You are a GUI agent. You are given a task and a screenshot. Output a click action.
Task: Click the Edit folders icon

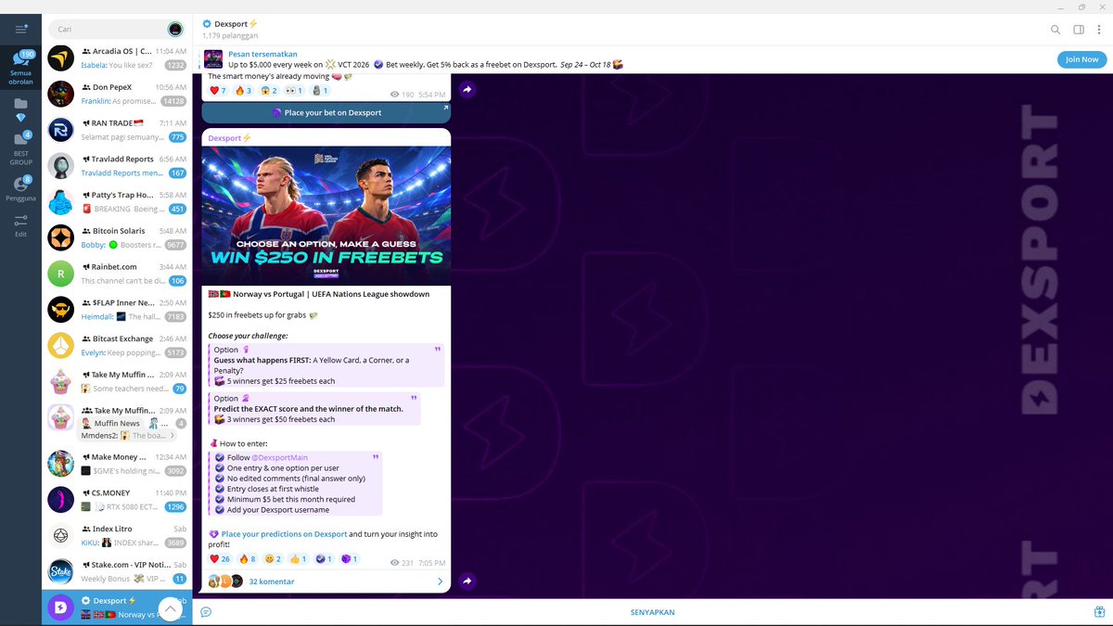pos(20,224)
